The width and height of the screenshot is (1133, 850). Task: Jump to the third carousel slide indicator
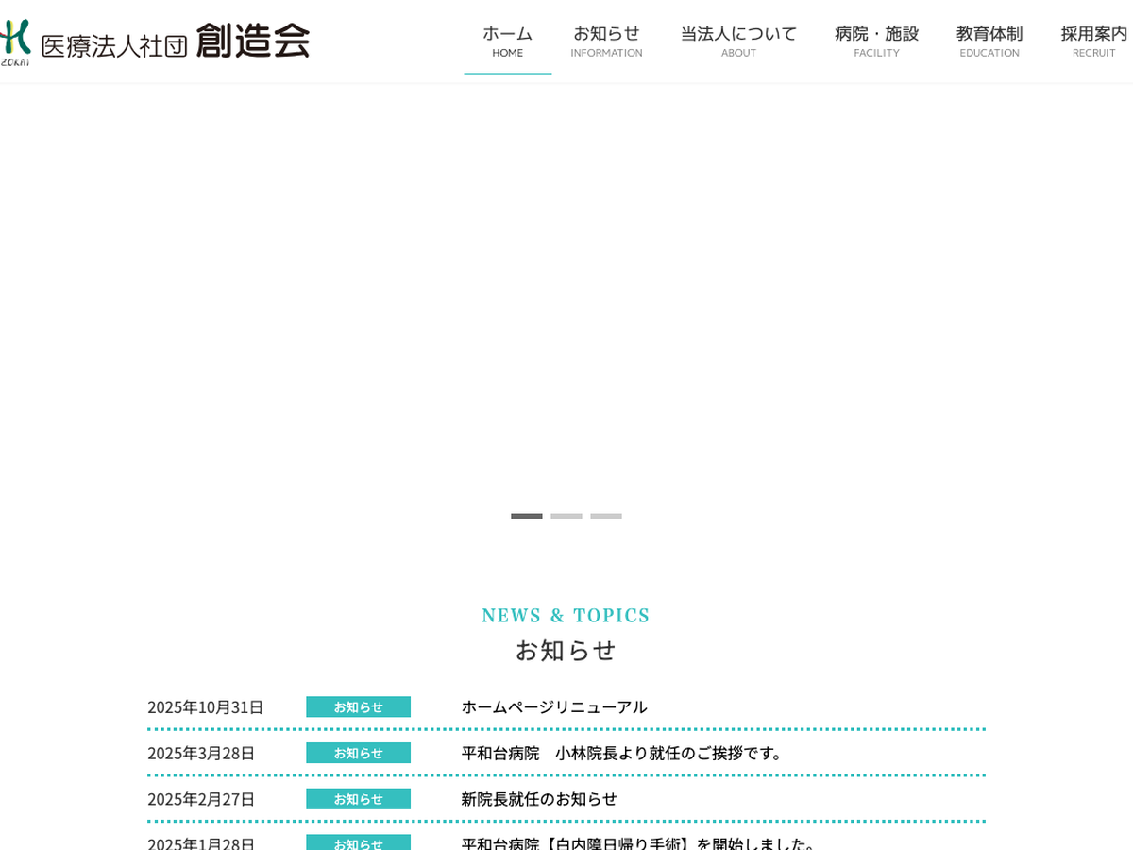point(606,516)
